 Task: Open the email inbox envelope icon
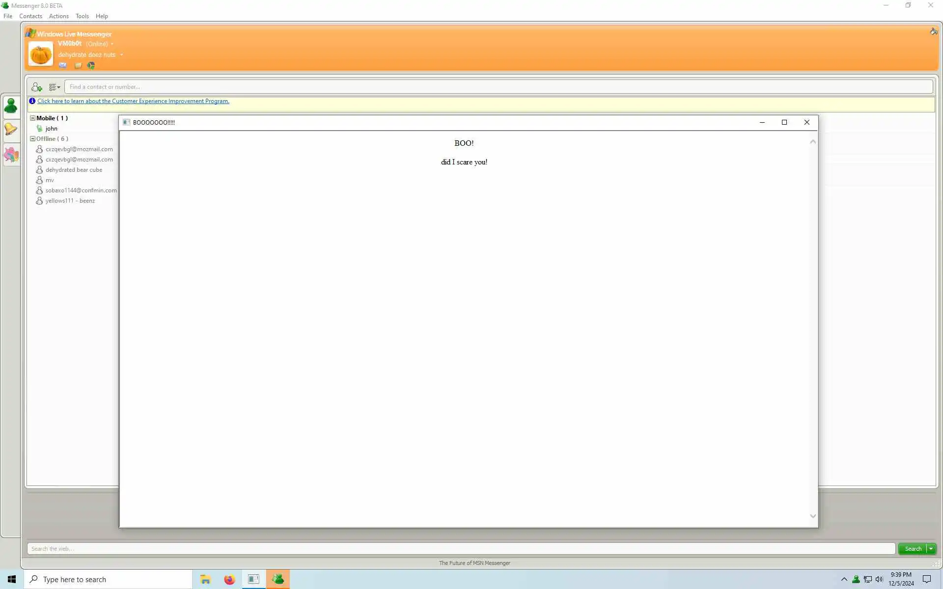[x=63, y=65]
